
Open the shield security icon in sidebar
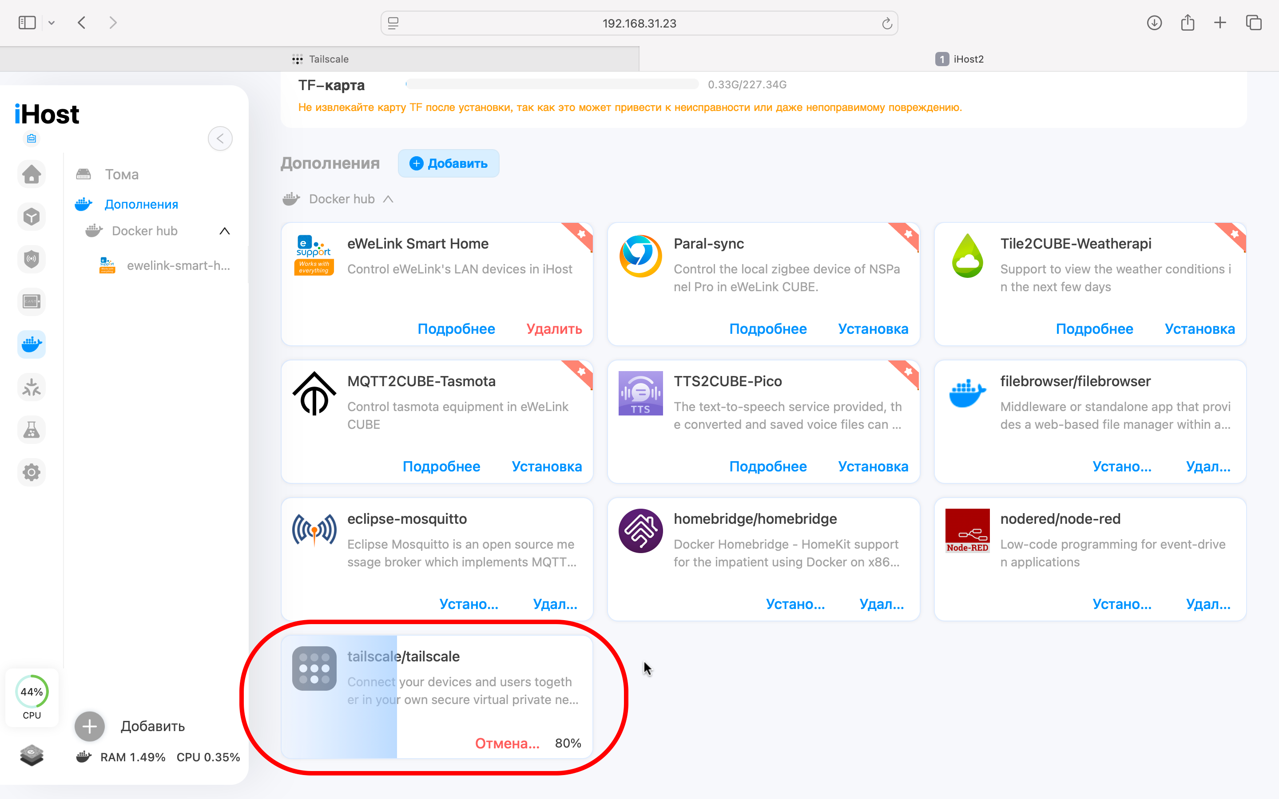tap(32, 259)
